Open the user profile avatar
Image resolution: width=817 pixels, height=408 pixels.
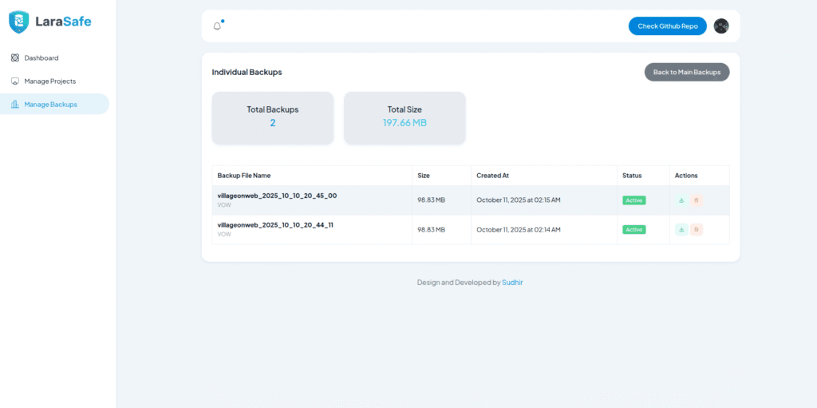pos(721,26)
